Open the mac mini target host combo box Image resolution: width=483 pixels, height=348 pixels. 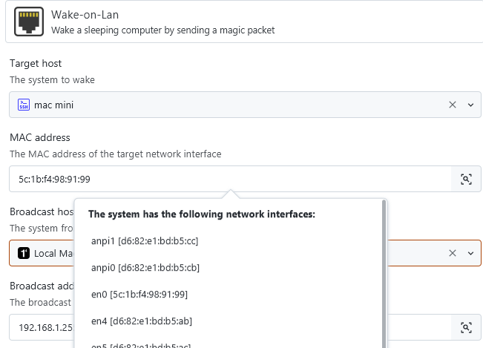point(245,105)
